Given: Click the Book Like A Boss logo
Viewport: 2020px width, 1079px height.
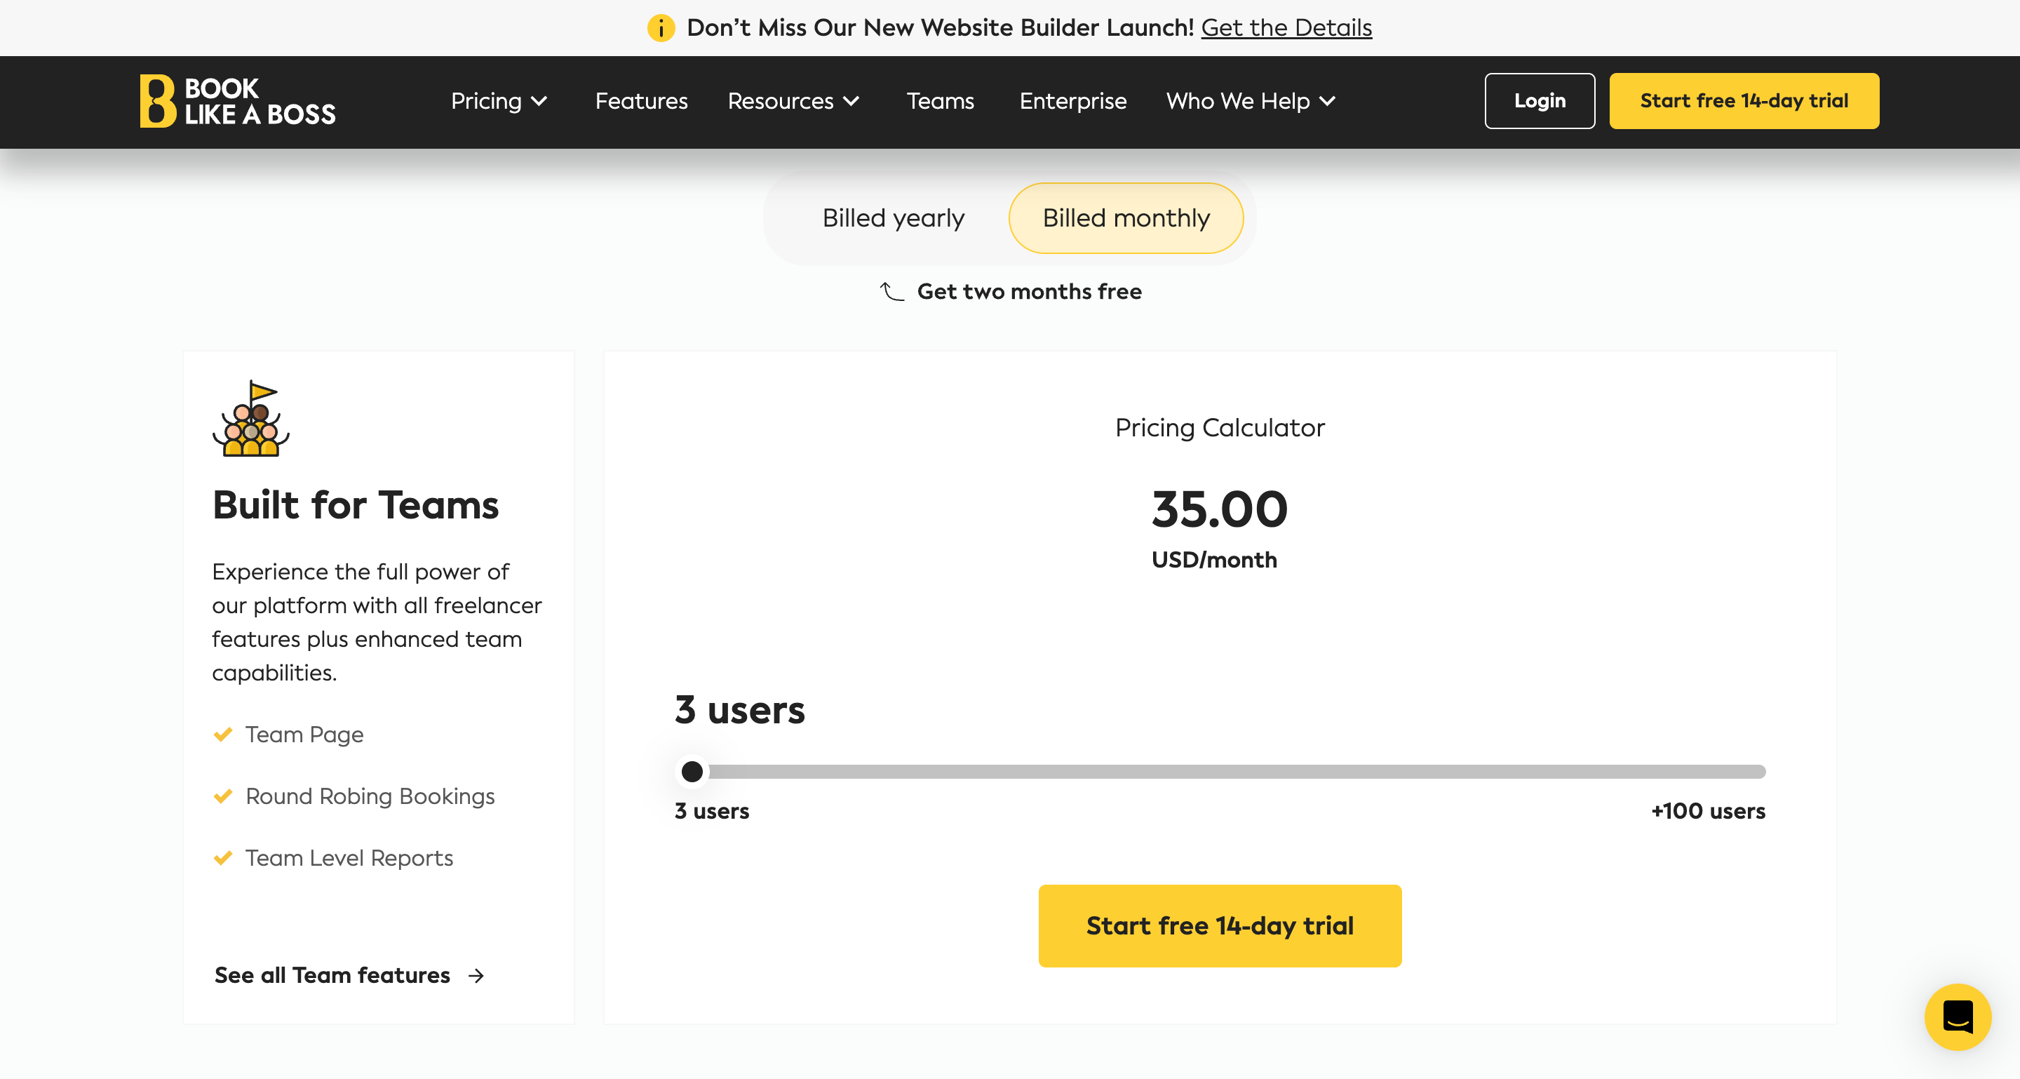Looking at the screenshot, I should coord(238,101).
